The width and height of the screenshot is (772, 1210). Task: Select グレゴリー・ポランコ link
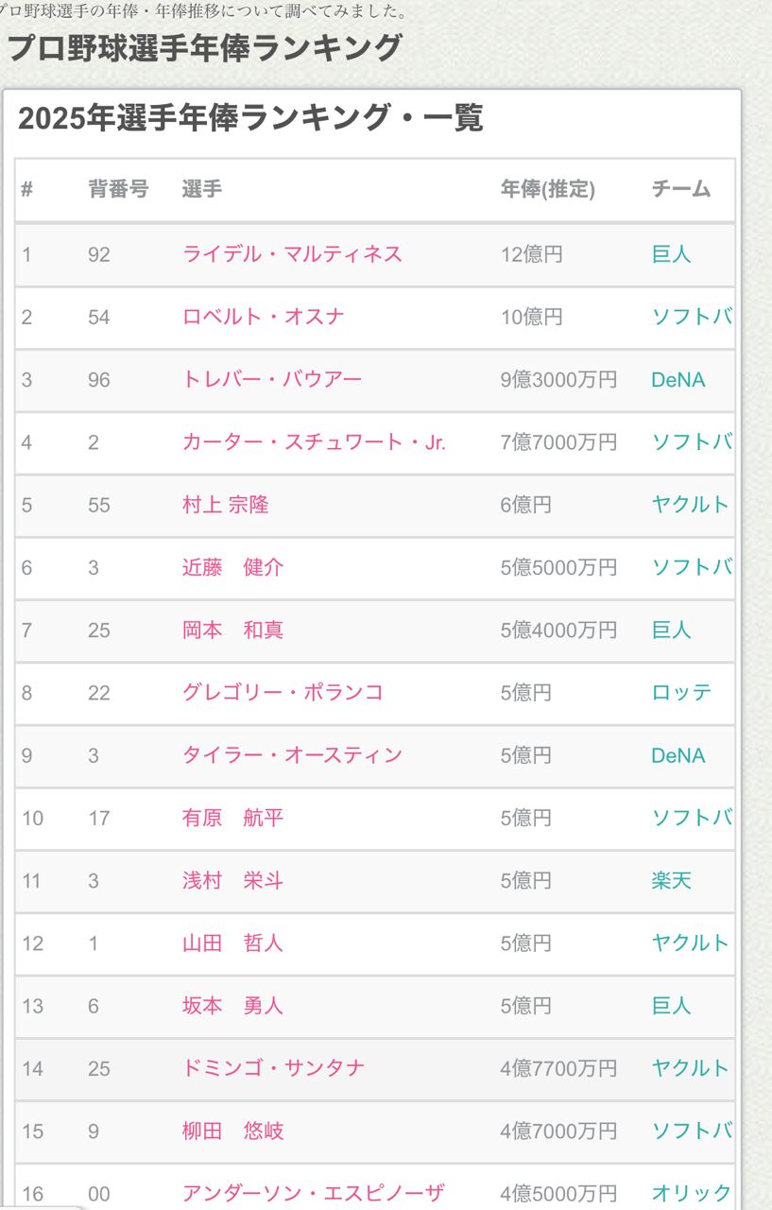pos(283,693)
